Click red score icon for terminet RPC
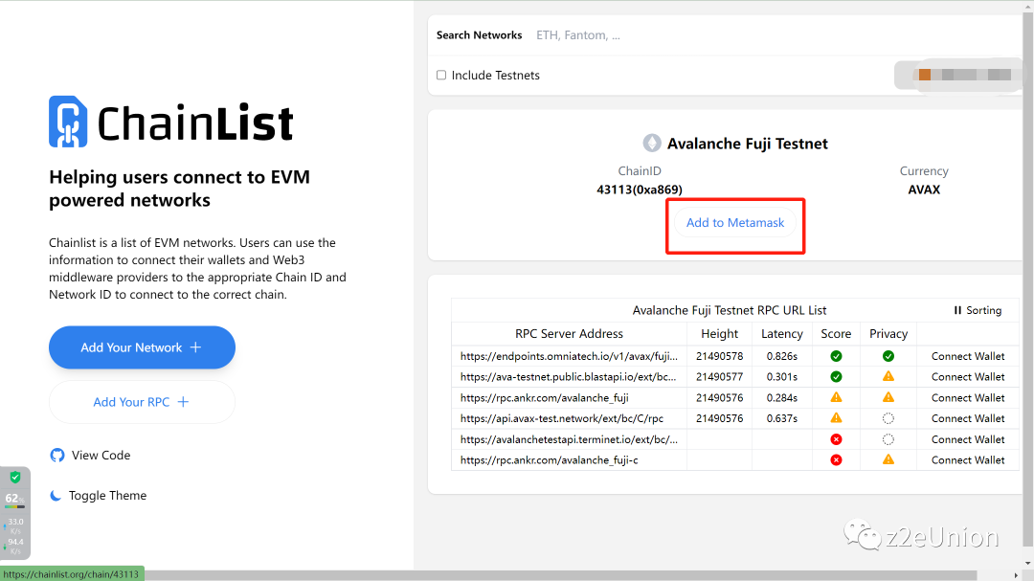The image size is (1034, 581). pos(836,439)
